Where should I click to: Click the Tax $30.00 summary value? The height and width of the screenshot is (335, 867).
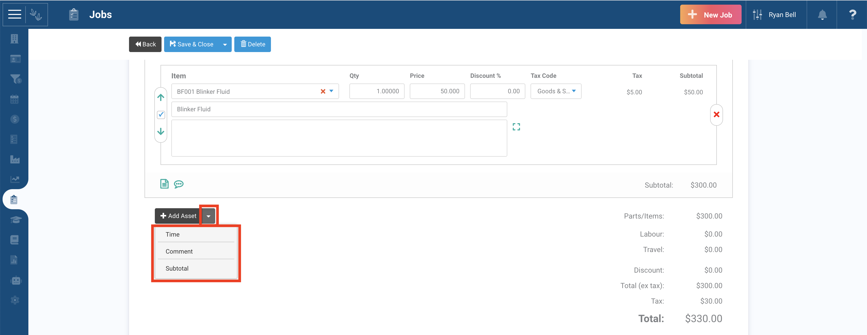coord(711,301)
